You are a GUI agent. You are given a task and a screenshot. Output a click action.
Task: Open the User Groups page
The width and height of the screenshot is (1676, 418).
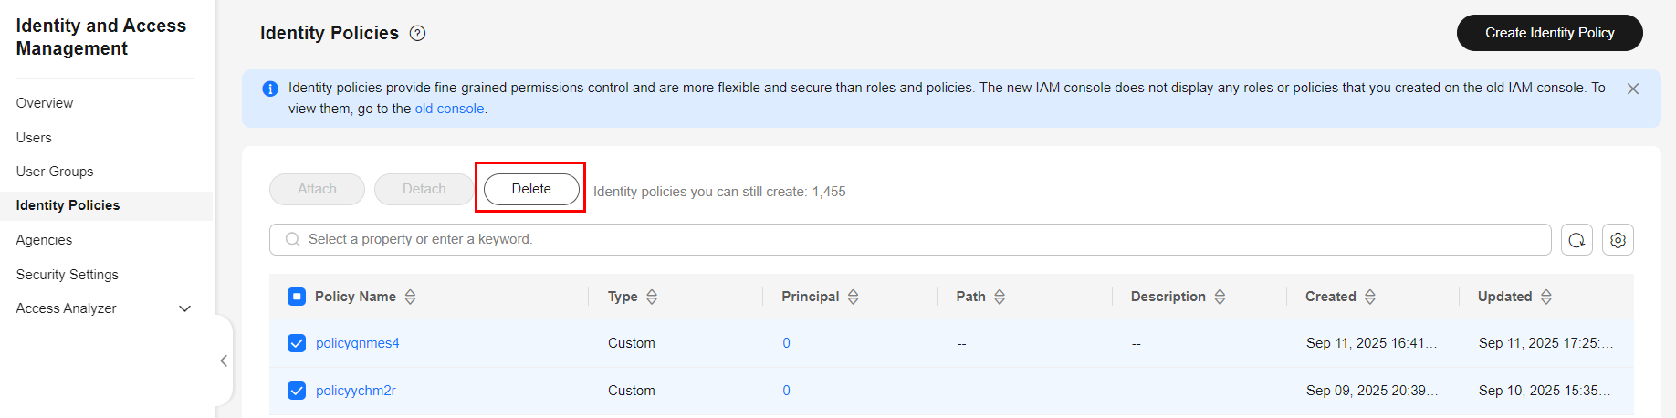tap(55, 172)
